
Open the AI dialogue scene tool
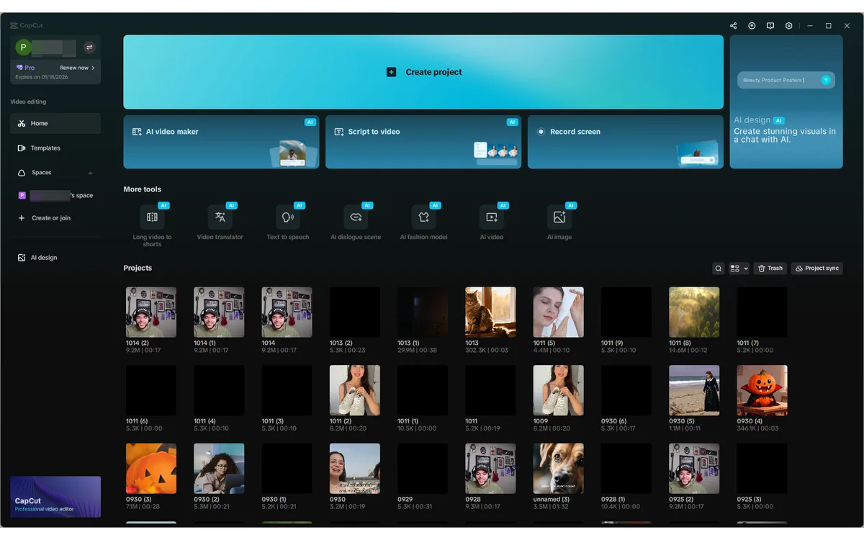coord(356,217)
